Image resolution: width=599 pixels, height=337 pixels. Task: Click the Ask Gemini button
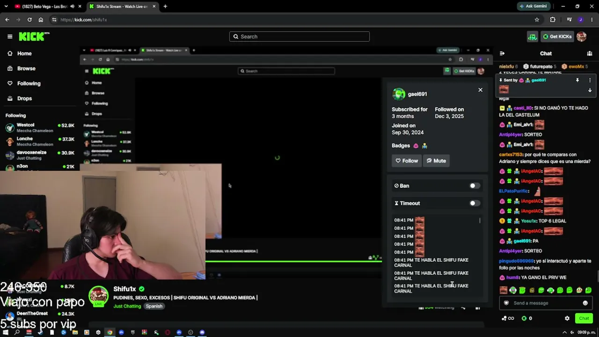click(x=533, y=7)
